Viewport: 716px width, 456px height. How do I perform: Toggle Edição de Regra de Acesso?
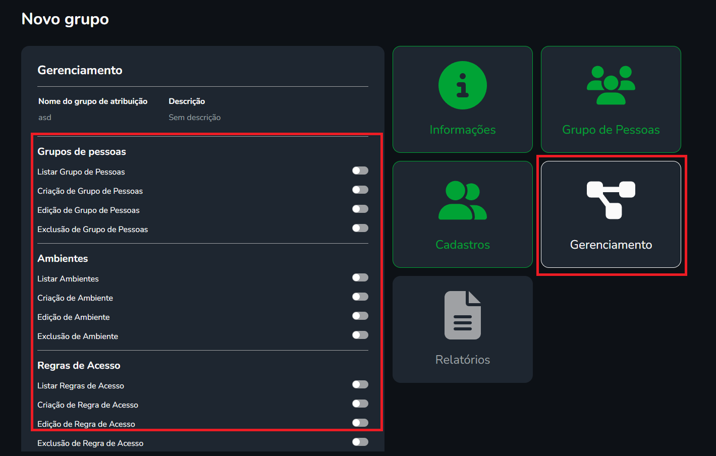(x=360, y=423)
